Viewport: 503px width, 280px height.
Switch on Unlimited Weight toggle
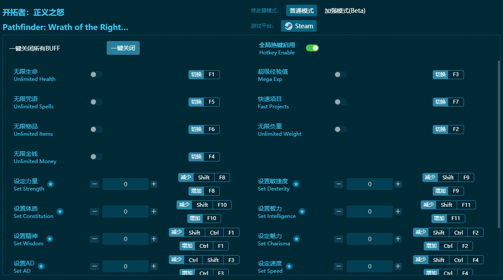(x=340, y=129)
